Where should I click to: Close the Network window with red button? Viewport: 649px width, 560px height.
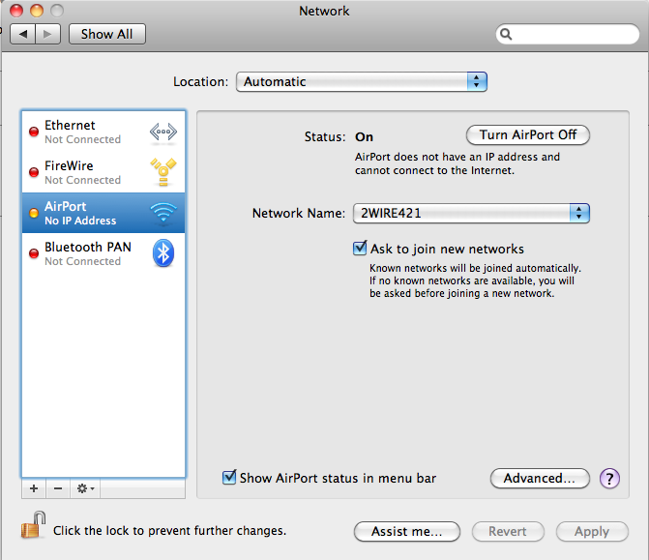[16, 11]
